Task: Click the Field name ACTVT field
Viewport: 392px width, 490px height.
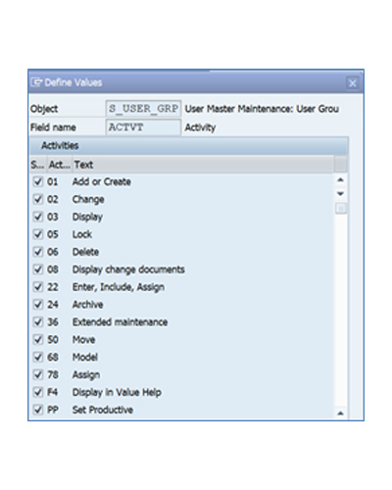Action: tap(143, 127)
